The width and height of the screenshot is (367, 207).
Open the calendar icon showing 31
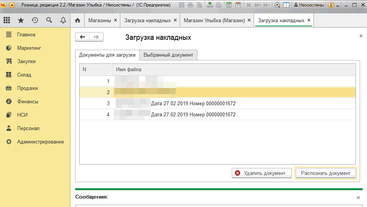238,5
